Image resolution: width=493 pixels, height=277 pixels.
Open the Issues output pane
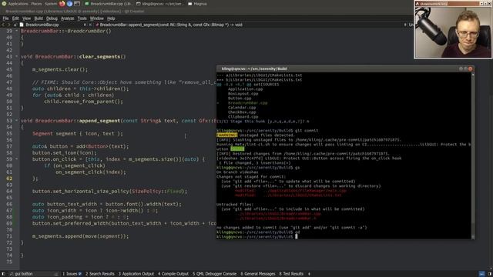tap(72, 274)
